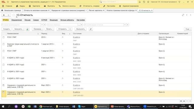Expand the Загрузить dropdown button

point(18,29)
